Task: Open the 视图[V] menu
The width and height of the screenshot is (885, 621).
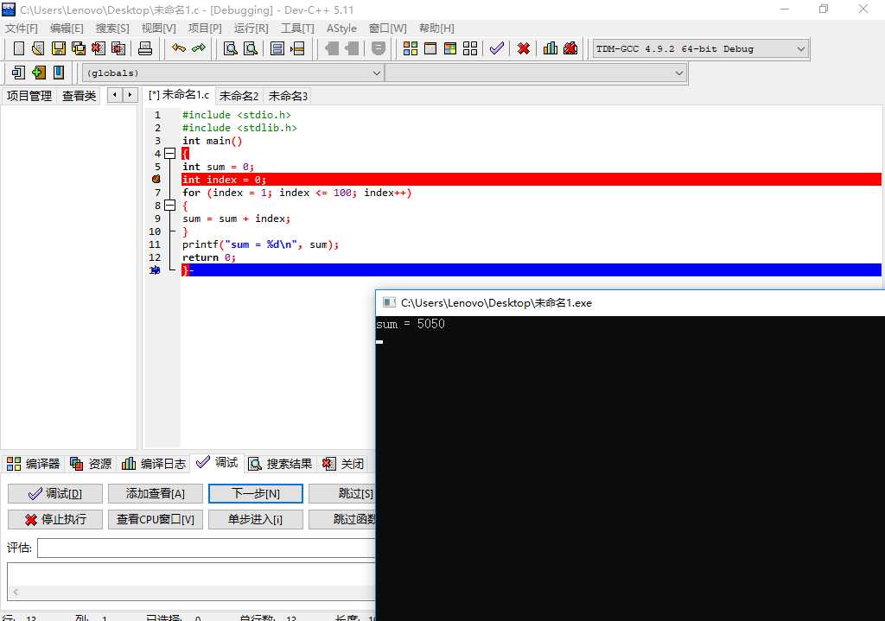Action: [159, 29]
